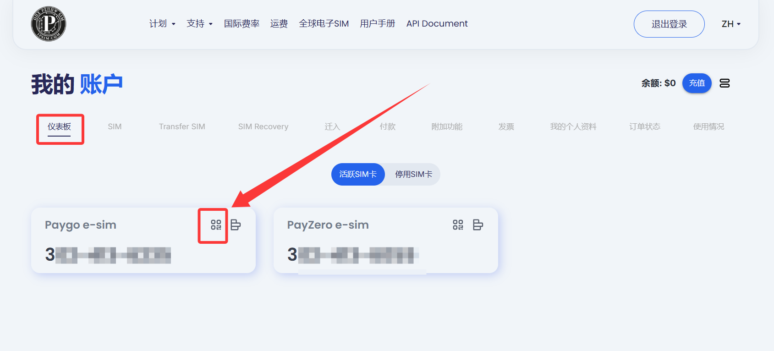Switch to the SIM tab
The image size is (774, 351).
(115, 126)
